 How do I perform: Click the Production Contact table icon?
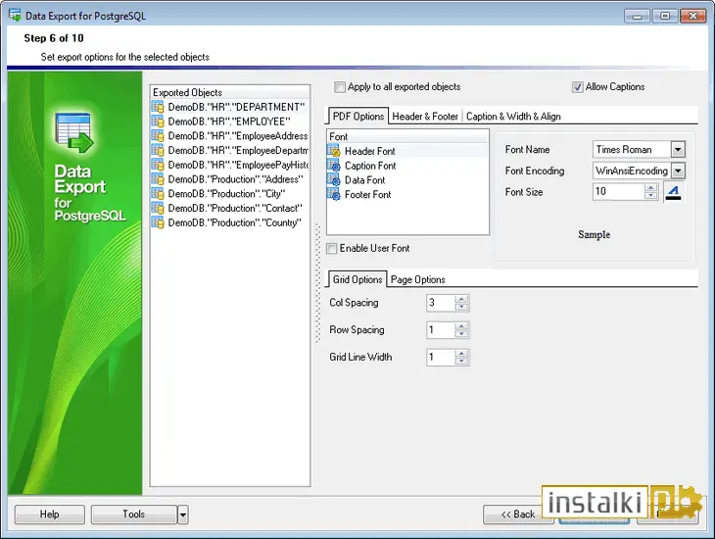tap(158, 209)
